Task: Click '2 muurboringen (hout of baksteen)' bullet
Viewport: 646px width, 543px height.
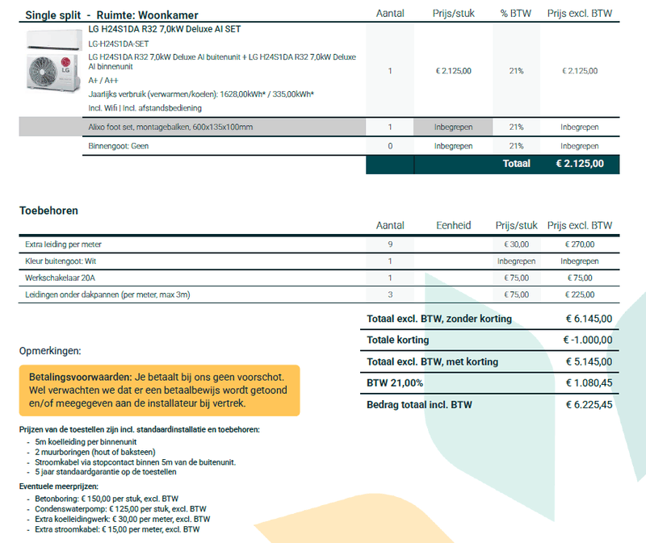Action: (x=94, y=453)
